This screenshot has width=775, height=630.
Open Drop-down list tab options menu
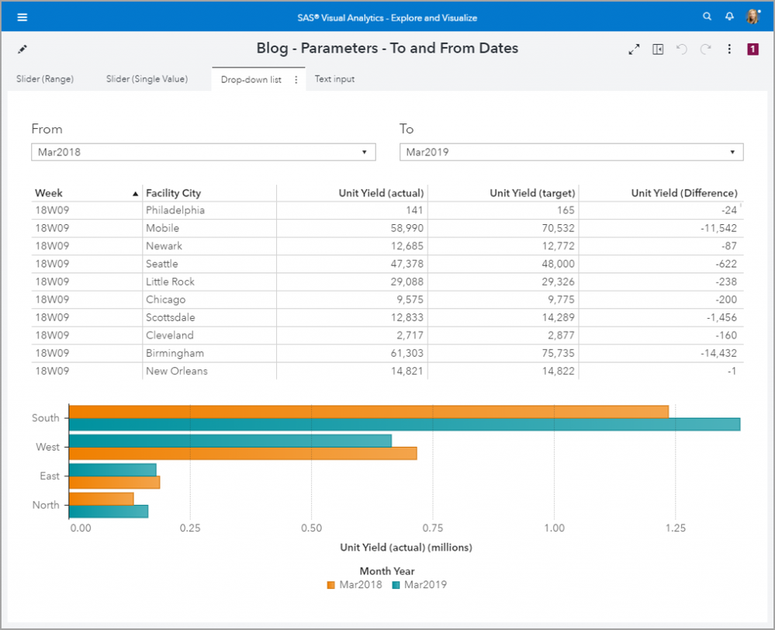pyautogui.click(x=296, y=79)
